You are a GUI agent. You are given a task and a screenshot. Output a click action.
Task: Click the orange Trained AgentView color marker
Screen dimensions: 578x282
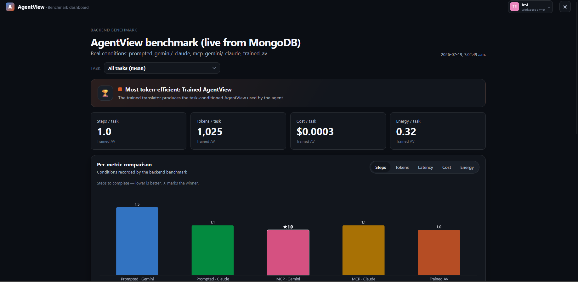[120, 89]
